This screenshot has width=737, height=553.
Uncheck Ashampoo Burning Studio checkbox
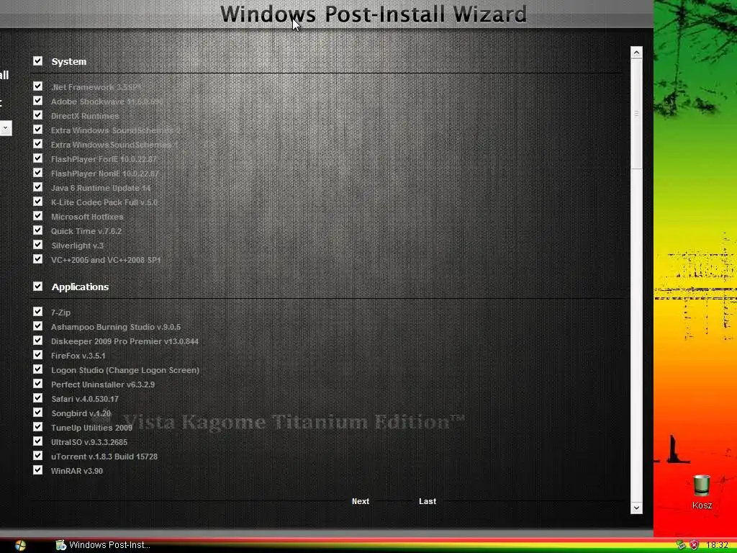tap(37, 326)
